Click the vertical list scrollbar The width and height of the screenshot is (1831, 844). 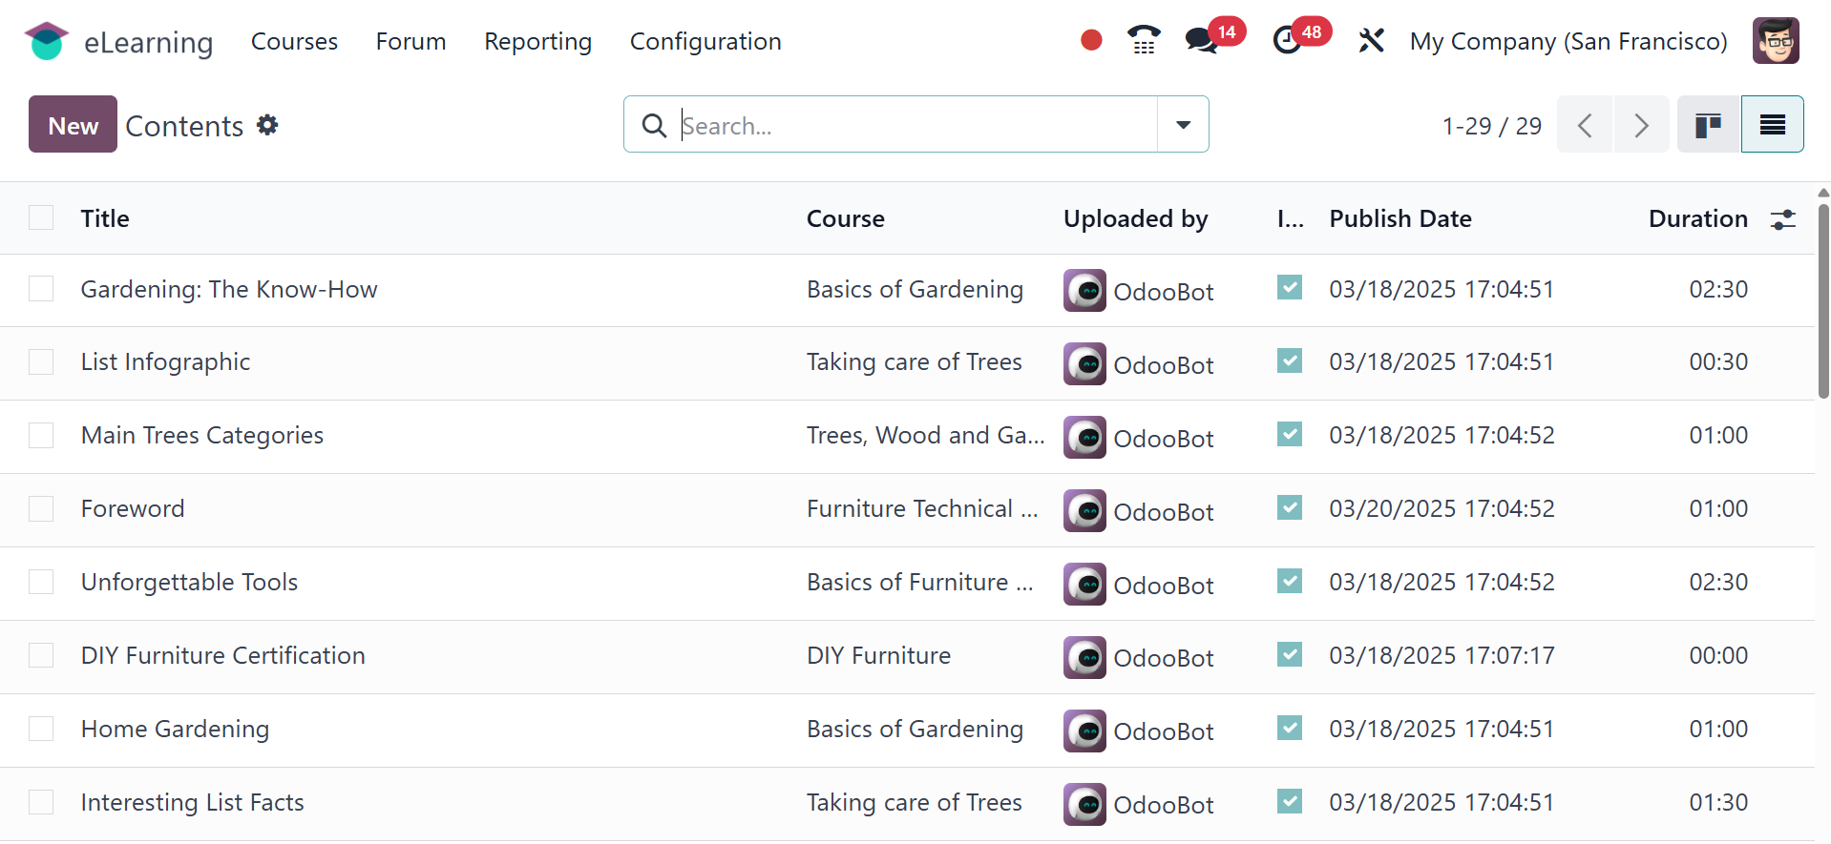coord(1823,301)
